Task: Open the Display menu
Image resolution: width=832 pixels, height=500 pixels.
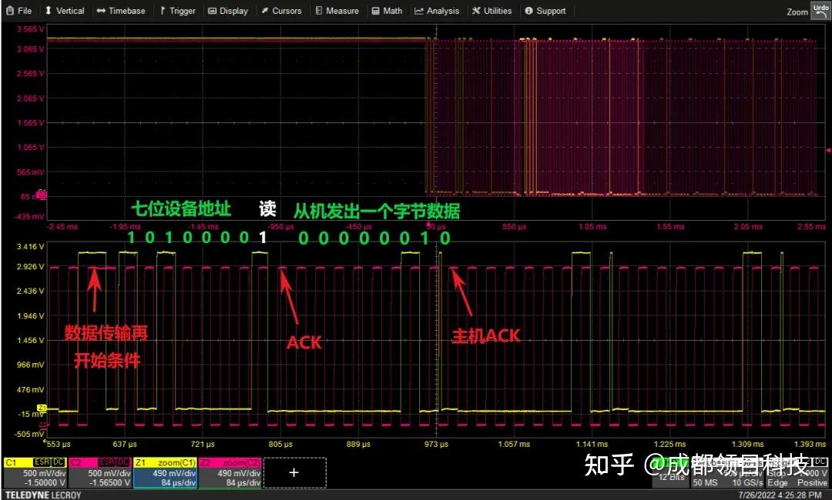Action: [x=228, y=11]
